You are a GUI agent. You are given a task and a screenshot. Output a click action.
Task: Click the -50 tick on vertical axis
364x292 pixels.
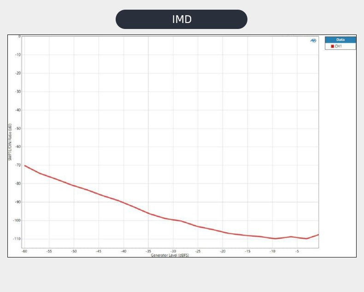18,128
